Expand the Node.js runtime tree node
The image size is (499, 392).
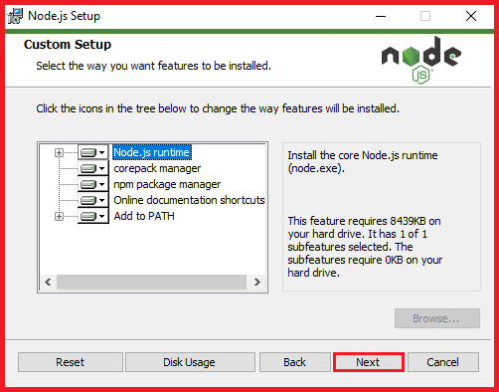pyautogui.click(x=59, y=152)
